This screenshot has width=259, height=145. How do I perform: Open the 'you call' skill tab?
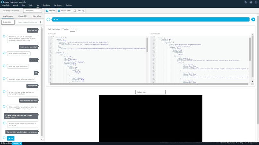(16, 5)
